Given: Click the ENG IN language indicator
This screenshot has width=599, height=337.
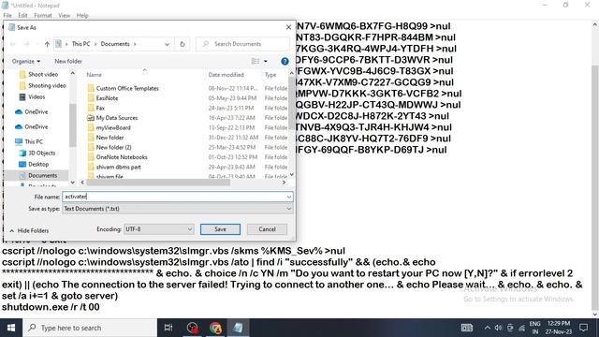Looking at the screenshot, I should (534, 328).
